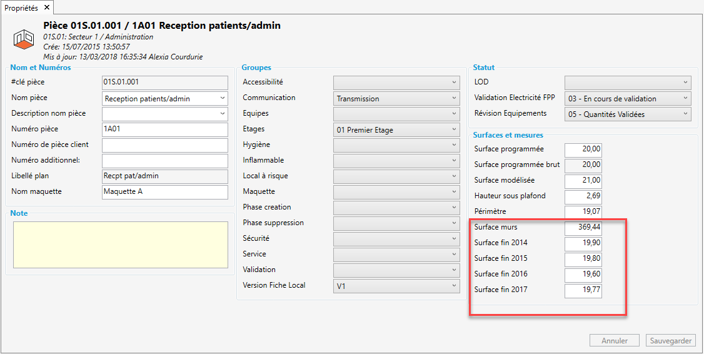Click the Numéro pièce input field
The width and height of the screenshot is (704, 354).
[164, 129]
